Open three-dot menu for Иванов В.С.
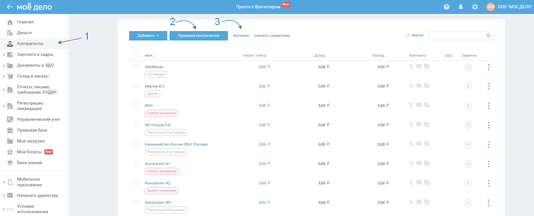 click(x=489, y=86)
